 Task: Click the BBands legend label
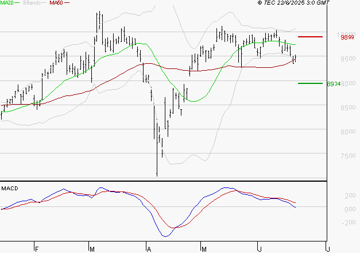(x=32, y=3)
